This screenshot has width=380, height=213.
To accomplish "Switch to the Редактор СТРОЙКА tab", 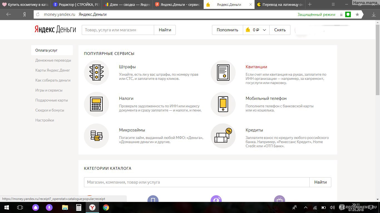I will (x=76, y=4).
